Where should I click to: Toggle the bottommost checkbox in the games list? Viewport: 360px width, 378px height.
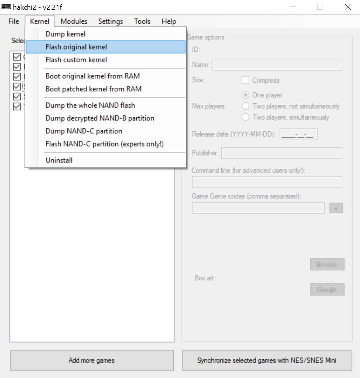[x=17, y=106]
